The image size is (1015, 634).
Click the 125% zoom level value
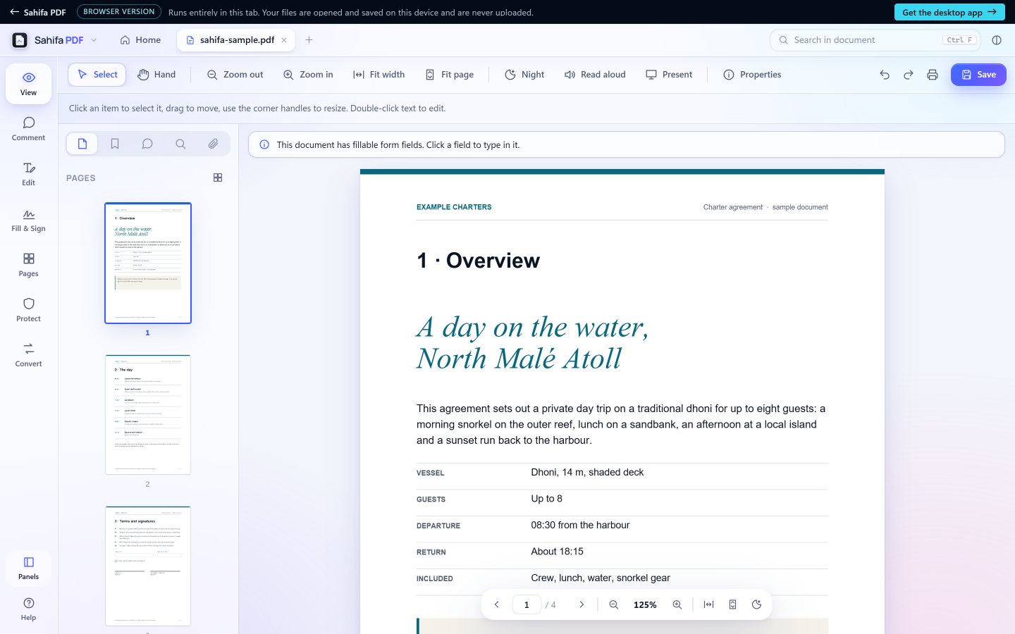click(x=645, y=605)
